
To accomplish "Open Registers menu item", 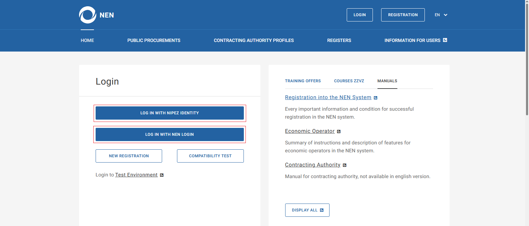I will 339,40.
